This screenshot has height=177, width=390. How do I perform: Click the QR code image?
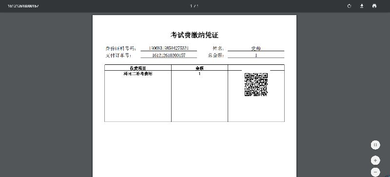[256, 84]
